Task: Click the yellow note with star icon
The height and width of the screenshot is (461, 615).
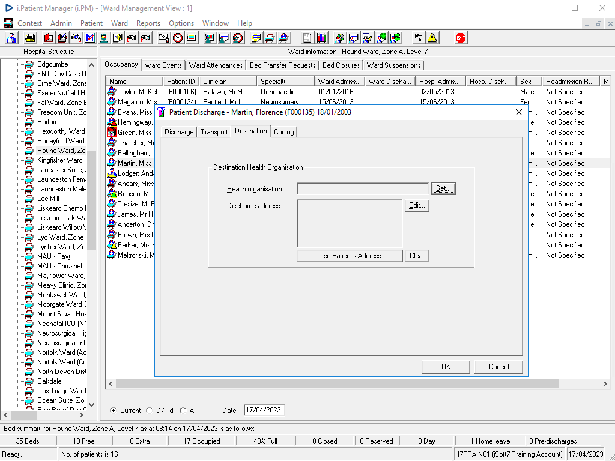Action: [x=118, y=38]
